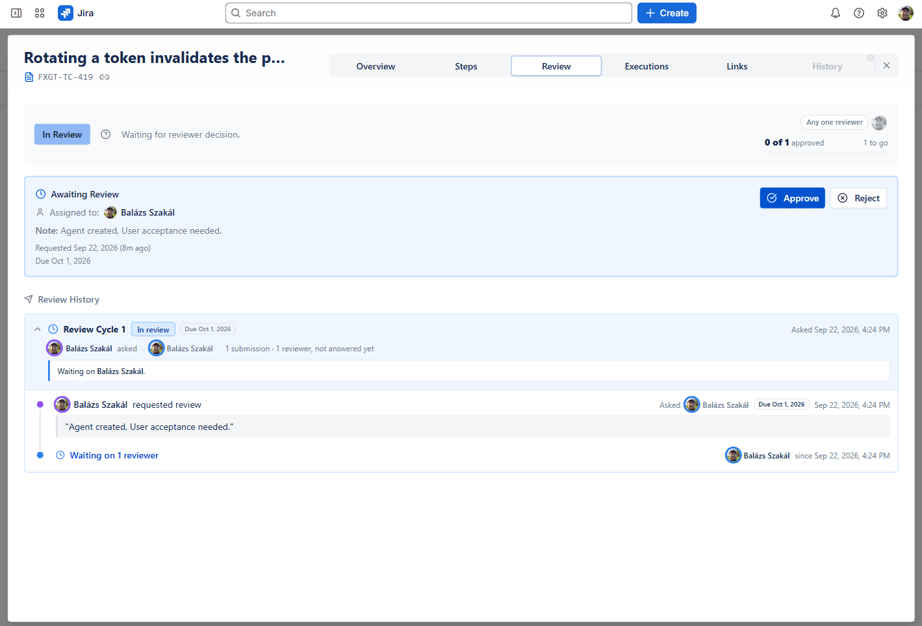Open the History tab
Viewport: 922px width, 626px height.
[827, 66]
